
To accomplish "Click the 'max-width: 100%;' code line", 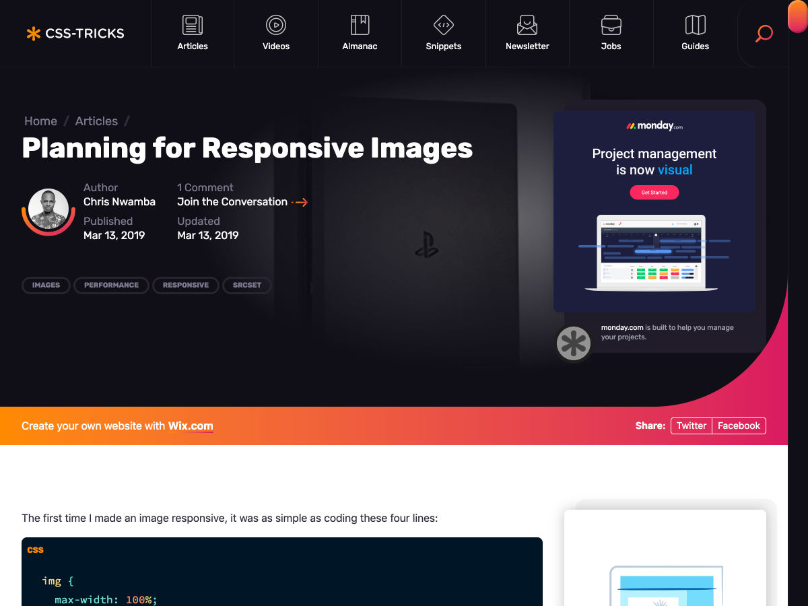I will point(106,599).
